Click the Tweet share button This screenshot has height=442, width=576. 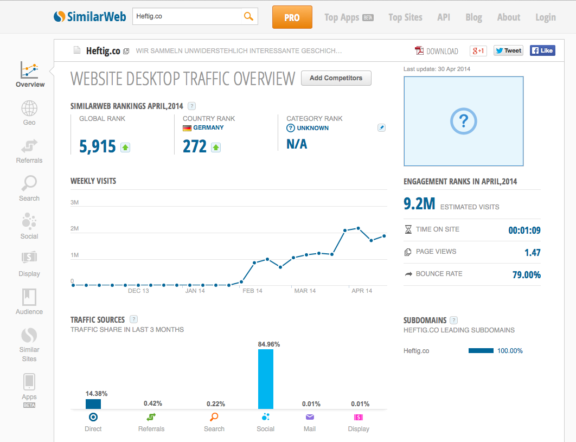coord(508,50)
